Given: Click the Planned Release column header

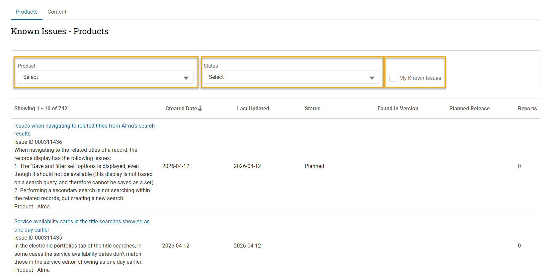Looking at the screenshot, I should click(x=469, y=109).
